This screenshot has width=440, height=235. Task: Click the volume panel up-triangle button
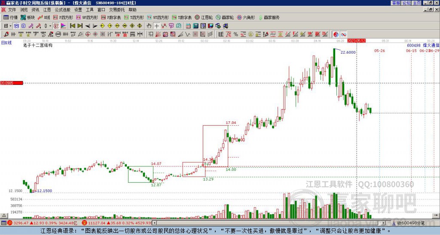[4, 216]
